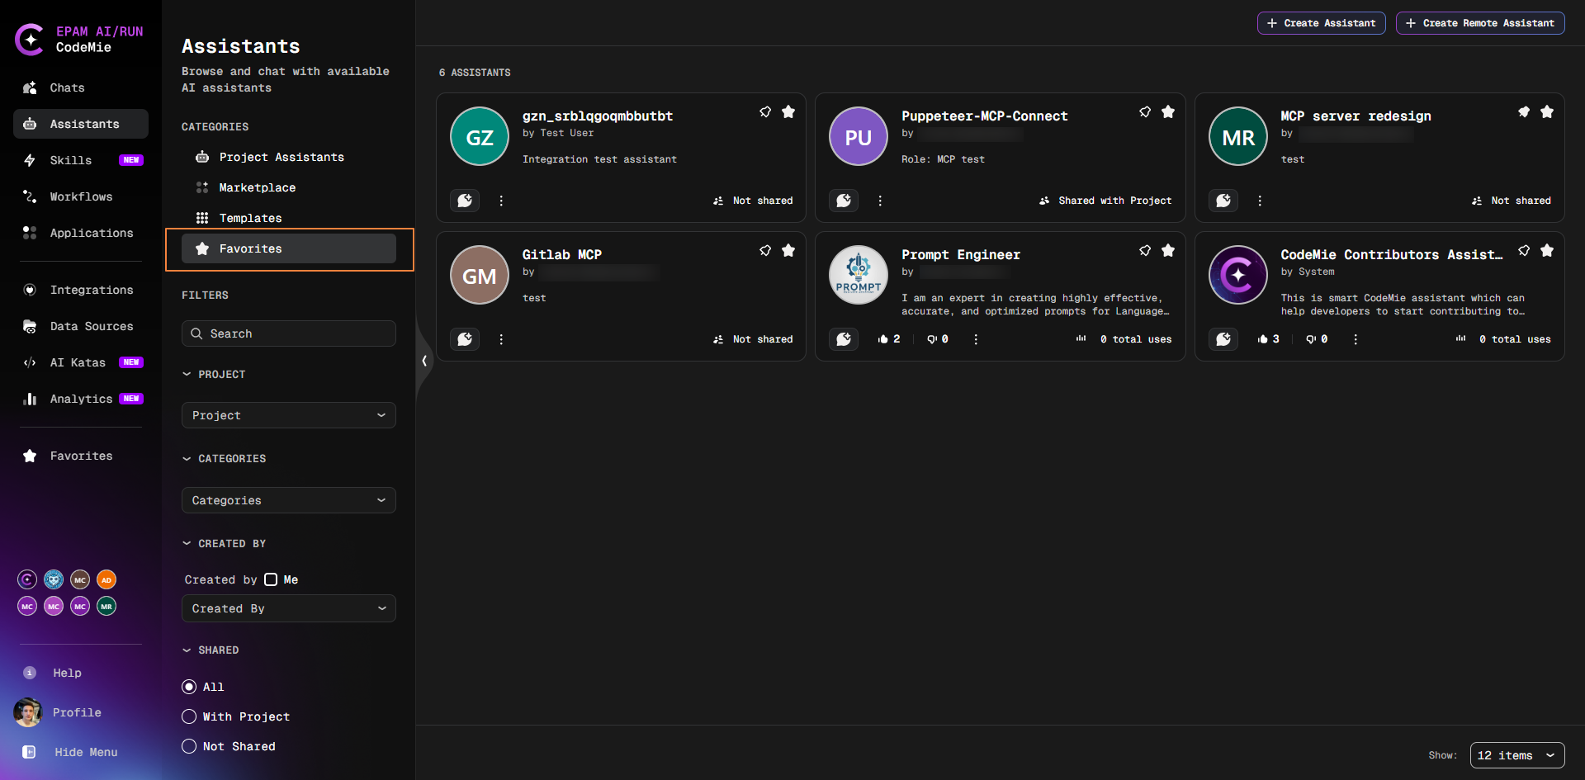Click Create Assistant button

click(1321, 23)
